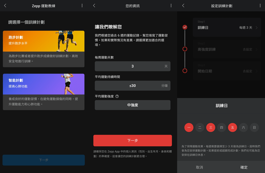Open three-dot menu on Zepp 運動教練 screen
Screen dimensions: 265x173
click(x=82, y=6)
